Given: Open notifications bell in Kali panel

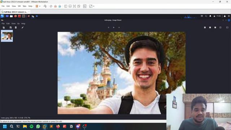Looking at the screenshot, I should coord(210,16).
